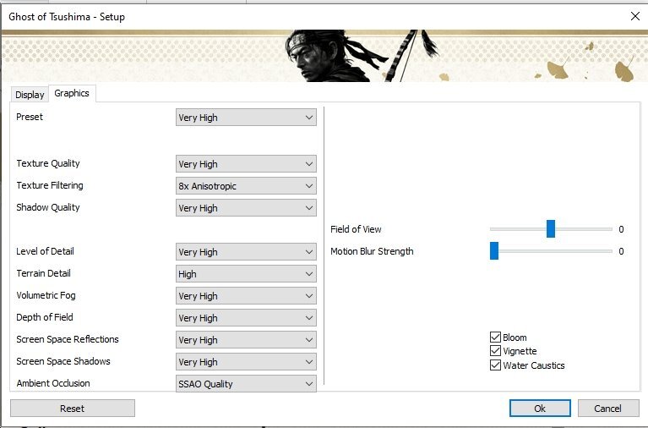648x428 pixels.
Task: Click the Ambient Occlusion label
Action: pos(53,383)
